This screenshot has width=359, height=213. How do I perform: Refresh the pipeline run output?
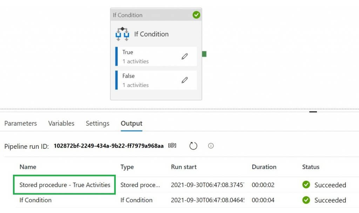pyautogui.click(x=194, y=146)
